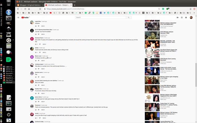The height and width of the screenshot is (123, 197).
Task: Open the YouTube apps grid icon
Action: coord(182,18)
